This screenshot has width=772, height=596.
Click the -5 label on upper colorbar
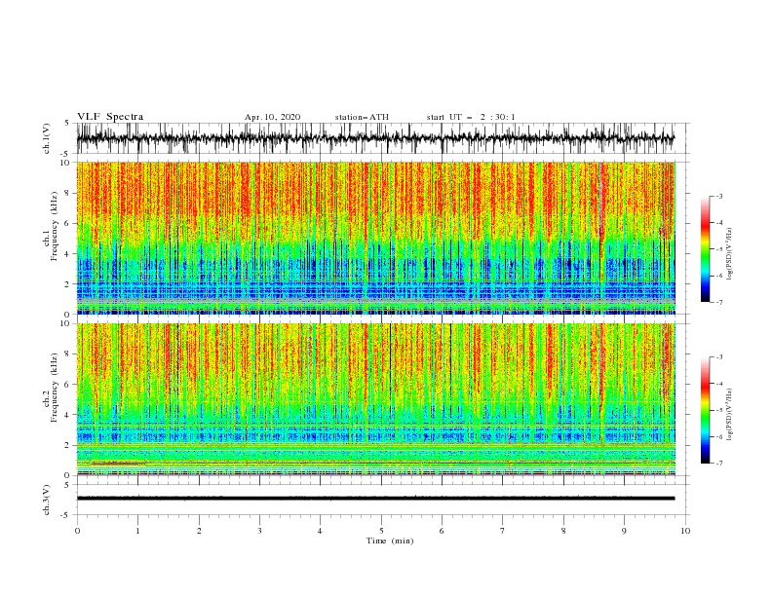click(x=718, y=249)
